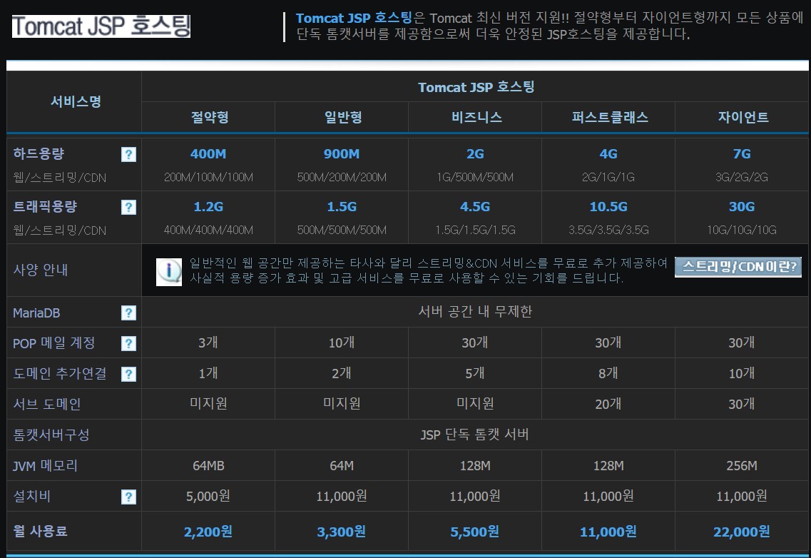Click the 톰캣서버구성 row label

(x=51, y=435)
